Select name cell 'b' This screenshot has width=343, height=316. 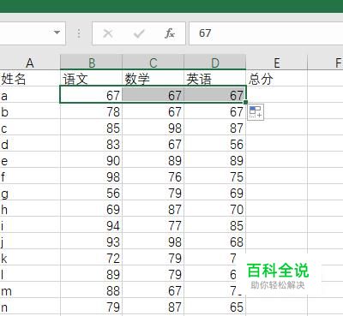pyautogui.click(x=30, y=110)
